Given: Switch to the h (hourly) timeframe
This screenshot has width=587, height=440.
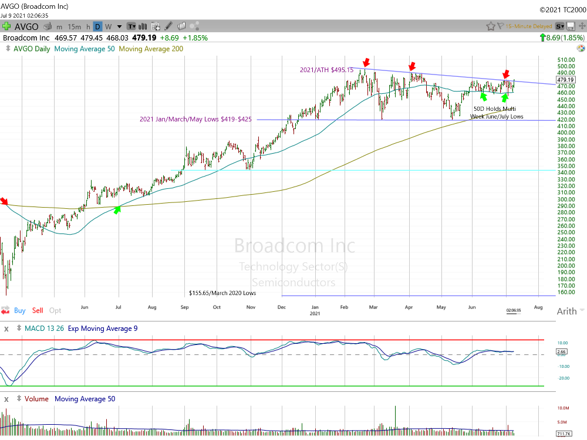Looking at the screenshot, I should [x=88, y=27].
